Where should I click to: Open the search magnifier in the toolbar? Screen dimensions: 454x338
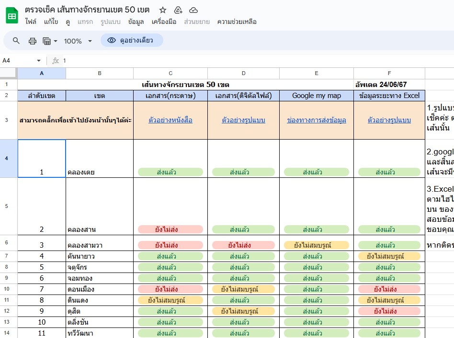[16, 41]
